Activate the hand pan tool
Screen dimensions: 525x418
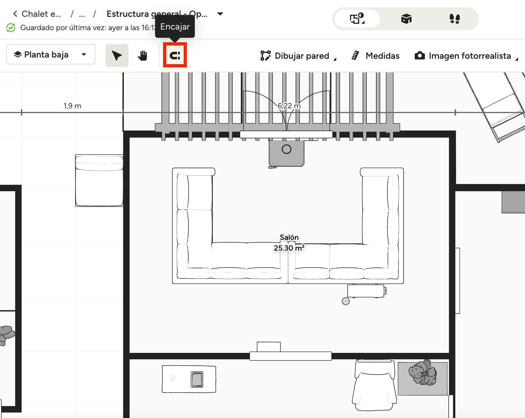(143, 56)
